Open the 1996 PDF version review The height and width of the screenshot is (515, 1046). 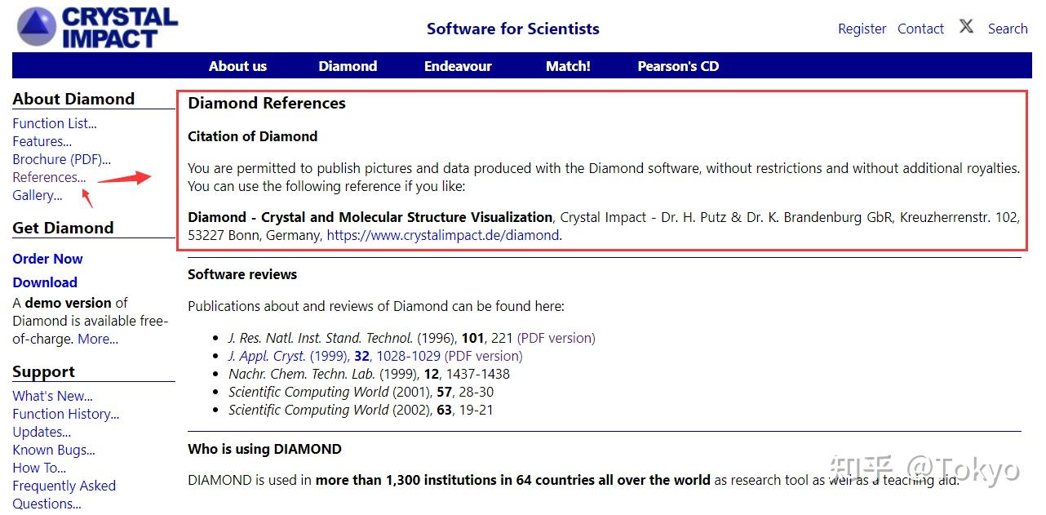coord(560,337)
